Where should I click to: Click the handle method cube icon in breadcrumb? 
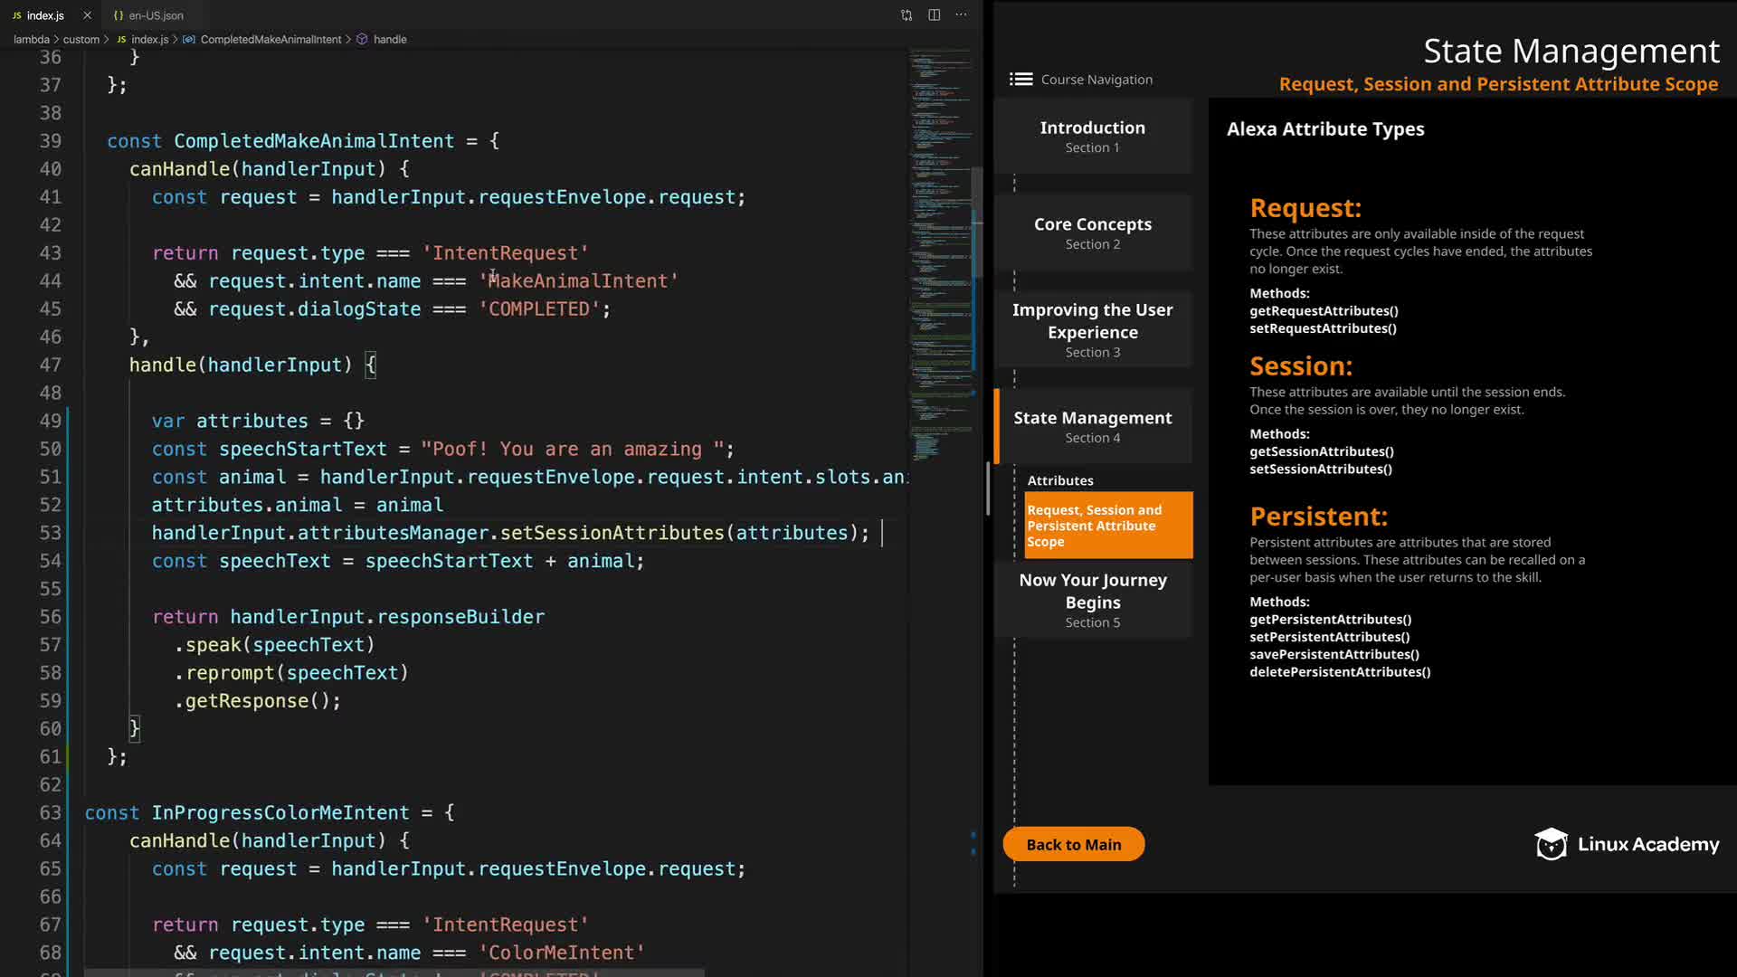point(362,40)
